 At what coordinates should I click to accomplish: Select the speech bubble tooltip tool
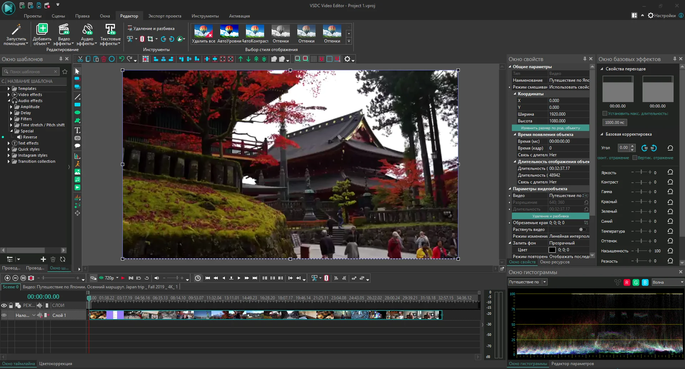click(x=77, y=146)
